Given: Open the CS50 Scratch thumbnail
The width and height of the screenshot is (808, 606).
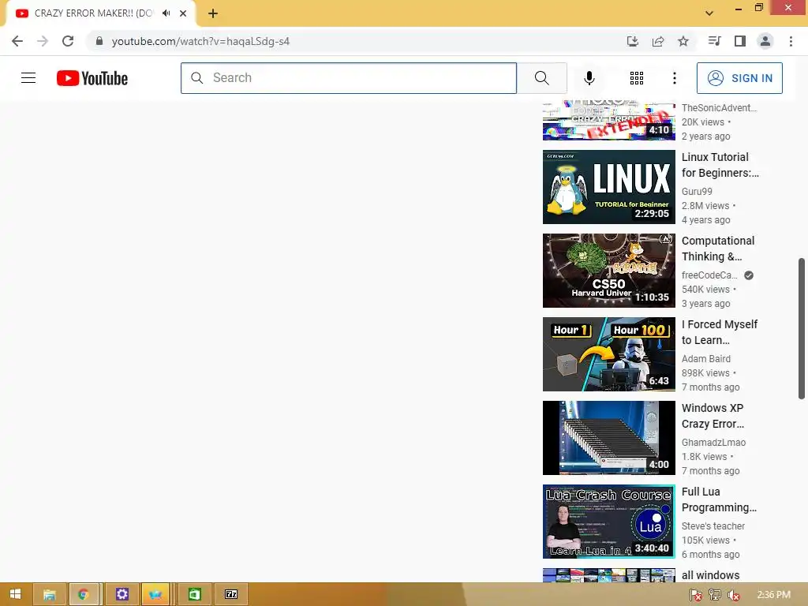Looking at the screenshot, I should 608,271.
